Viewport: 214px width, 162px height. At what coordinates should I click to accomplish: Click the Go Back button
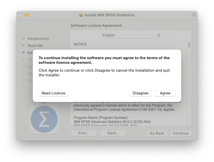157,133
